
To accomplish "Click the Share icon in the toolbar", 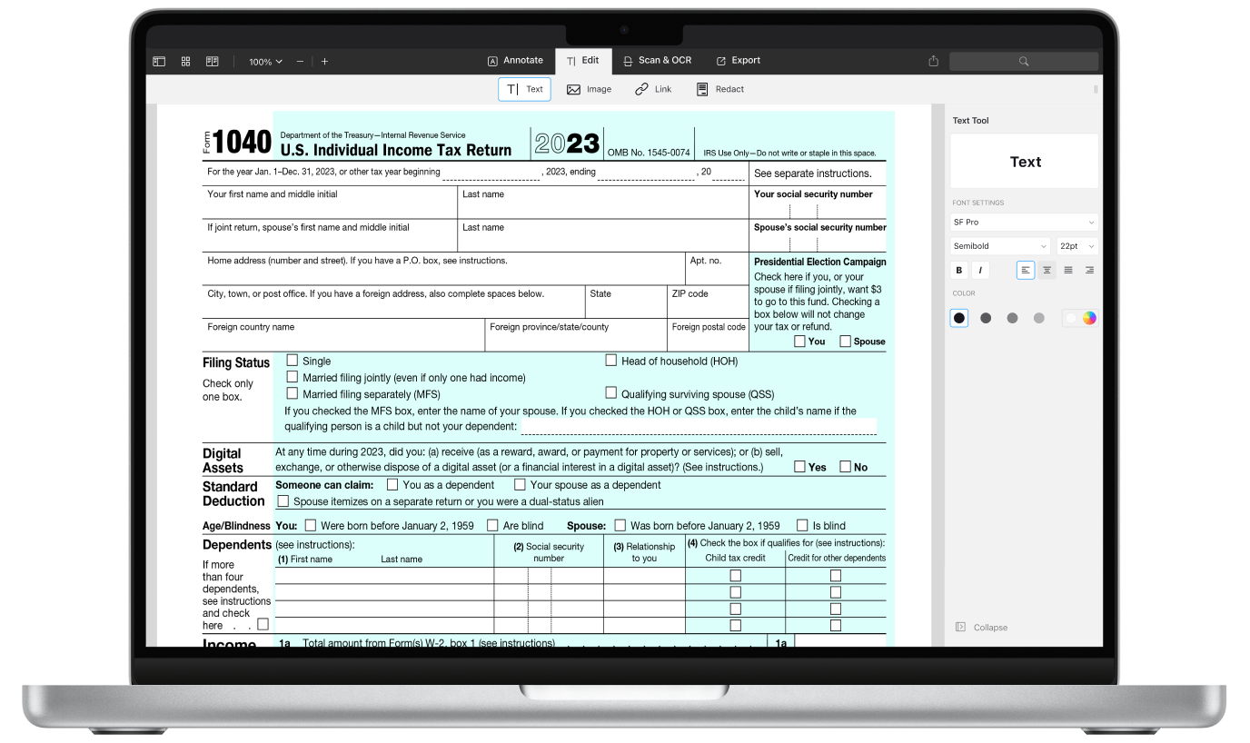I will [933, 60].
